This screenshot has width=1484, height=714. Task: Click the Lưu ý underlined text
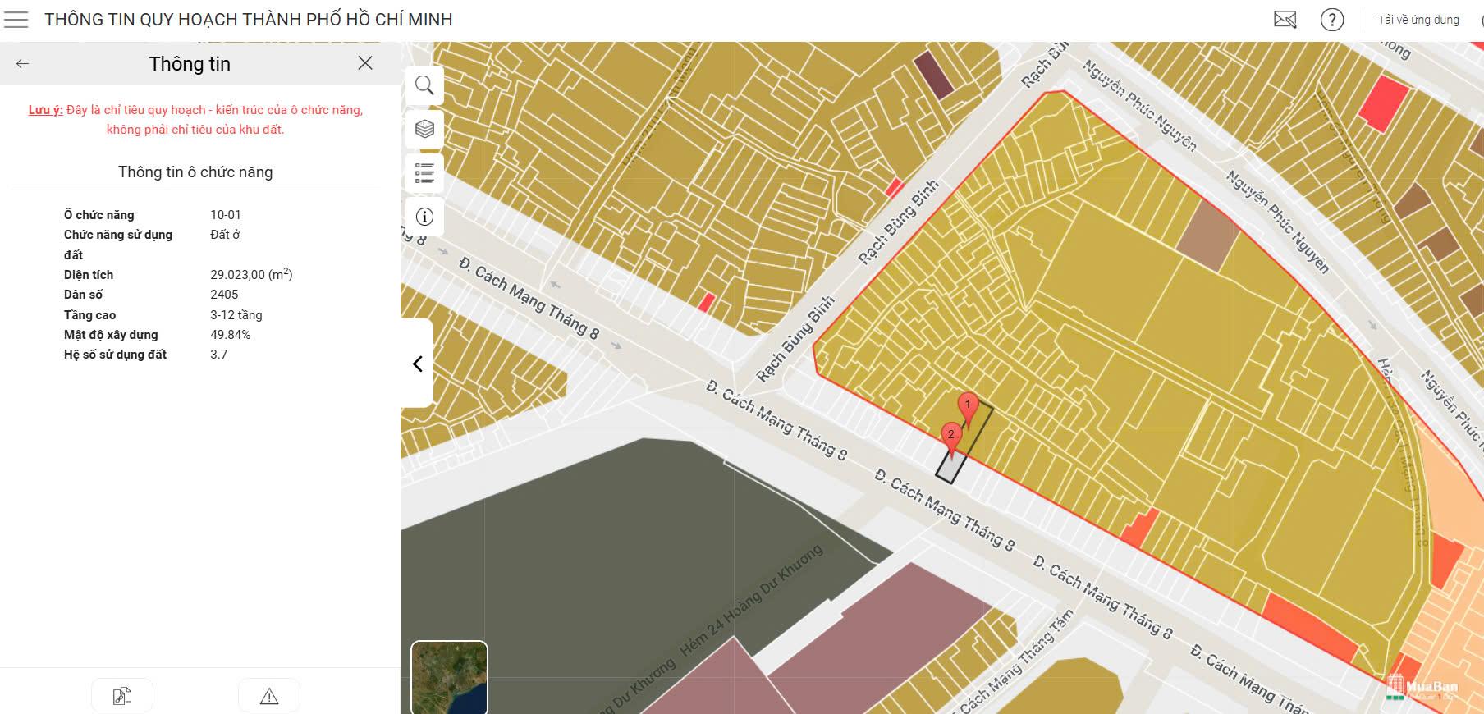(x=46, y=110)
